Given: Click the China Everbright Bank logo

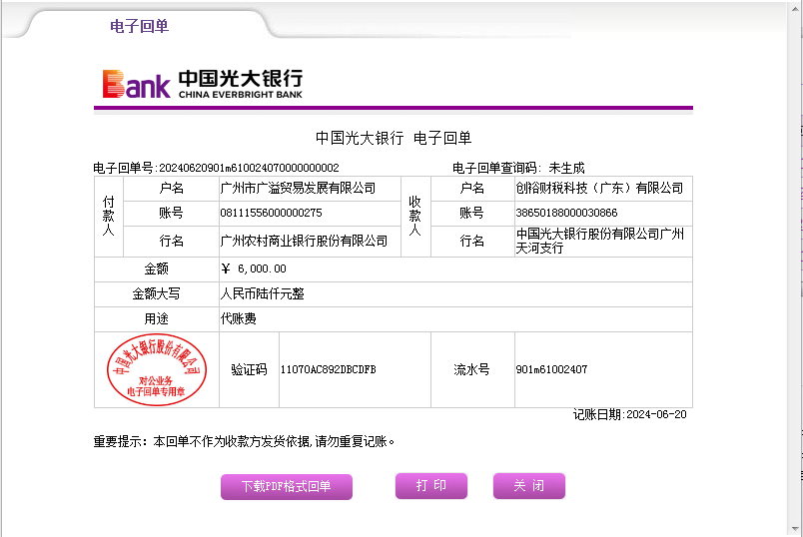Looking at the screenshot, I should coord(203,84).
